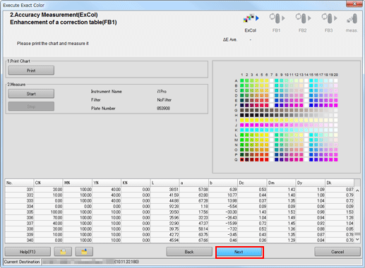Click the table scroll up arrow

pos(357,190)
